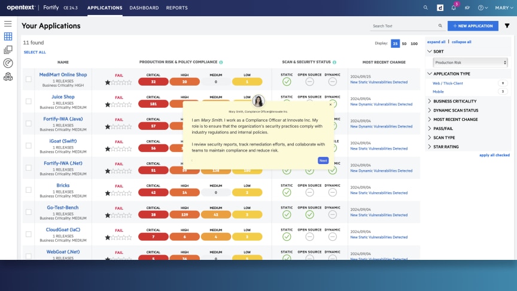Check the MediMart Online Shop checkbox
The width and height of the screenshot is (517, 291).
pos(29,79)
